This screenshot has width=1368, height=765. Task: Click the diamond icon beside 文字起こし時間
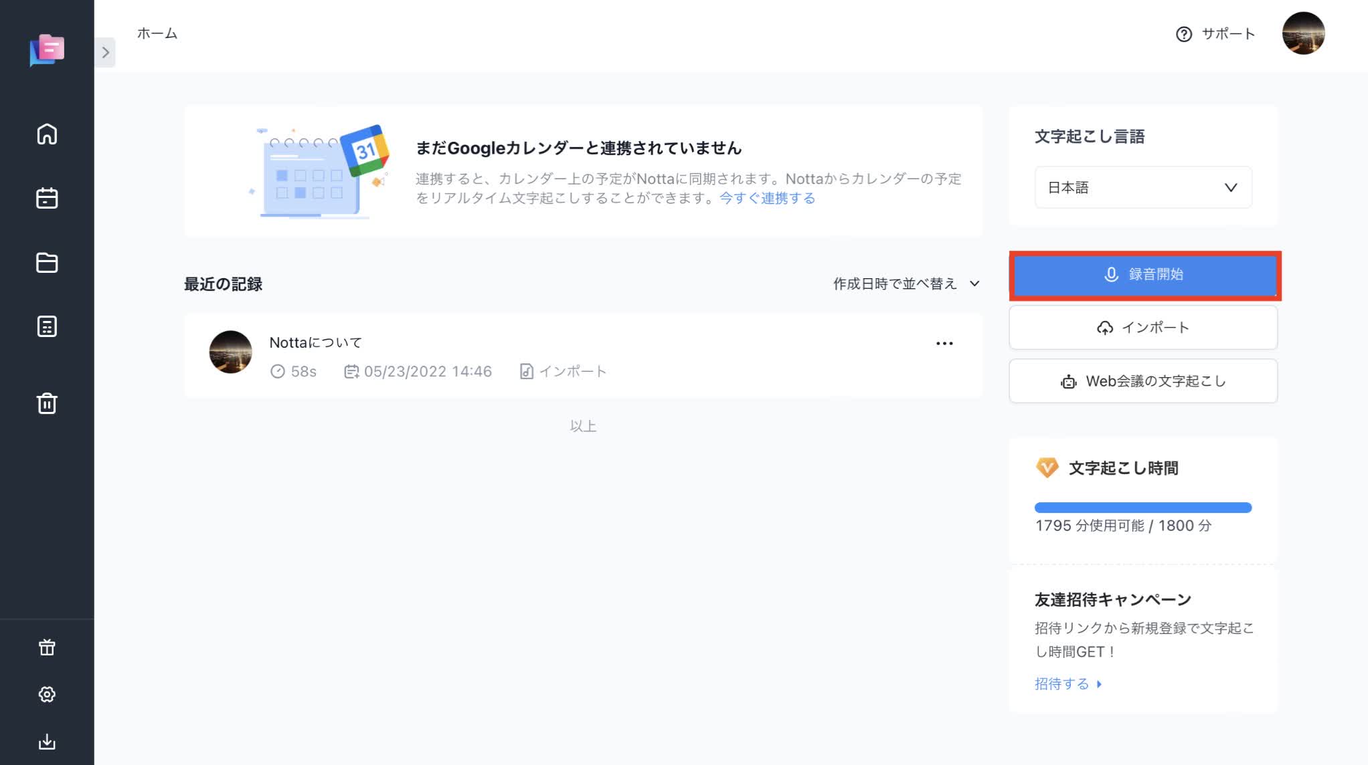1047,467
